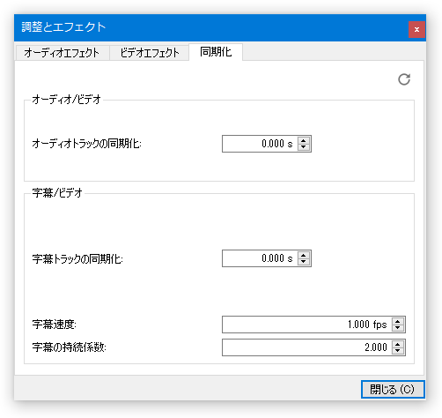This screenshot has width=442, height=418.
Task: Click the 閉じる (C) button
Action: pos(393,390)
